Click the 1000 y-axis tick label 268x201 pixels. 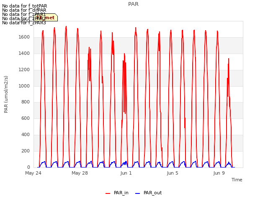point(24,86)
